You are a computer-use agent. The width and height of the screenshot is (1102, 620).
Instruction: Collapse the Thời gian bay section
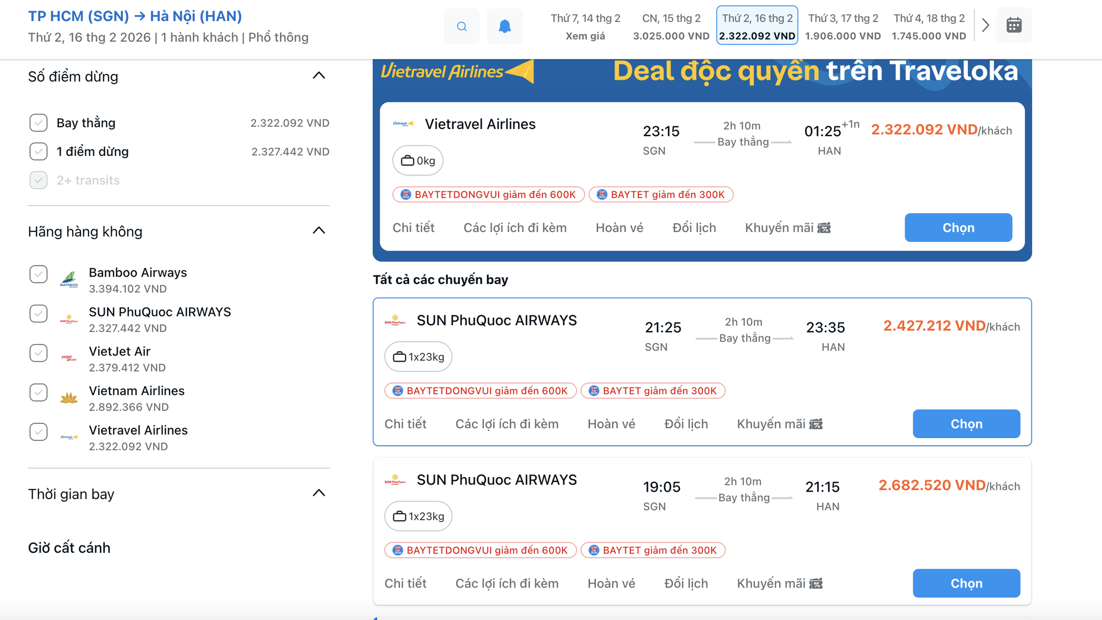(x=319, y=493)
